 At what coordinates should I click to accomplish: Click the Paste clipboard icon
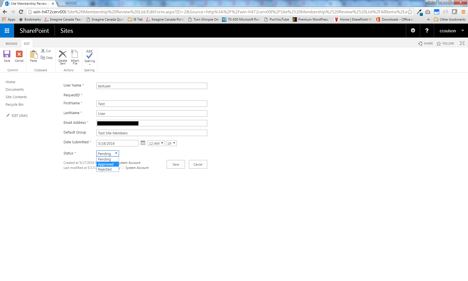coord(34,54)
